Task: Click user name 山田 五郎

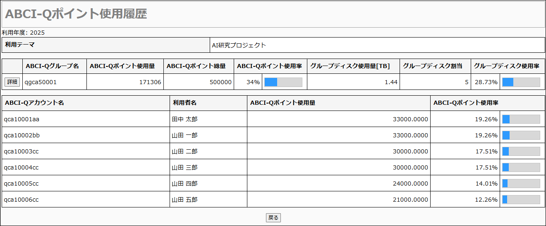Action: [184, 200]
